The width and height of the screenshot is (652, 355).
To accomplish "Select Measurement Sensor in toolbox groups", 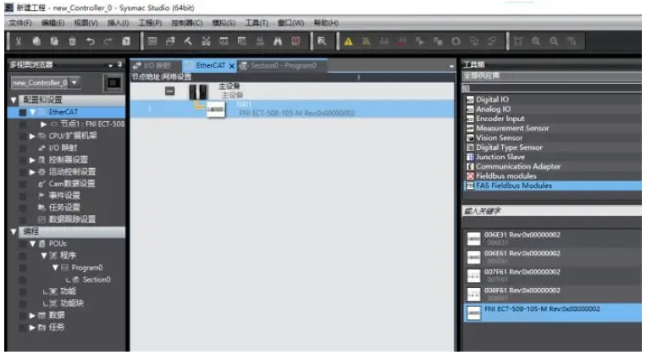I will click(x=552, y=128).
